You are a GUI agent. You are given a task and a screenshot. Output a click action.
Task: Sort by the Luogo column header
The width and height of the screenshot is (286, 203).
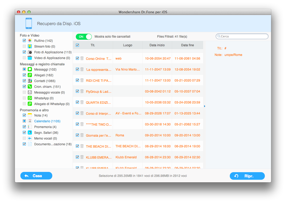pyautogui.click(x=128, y=45)
